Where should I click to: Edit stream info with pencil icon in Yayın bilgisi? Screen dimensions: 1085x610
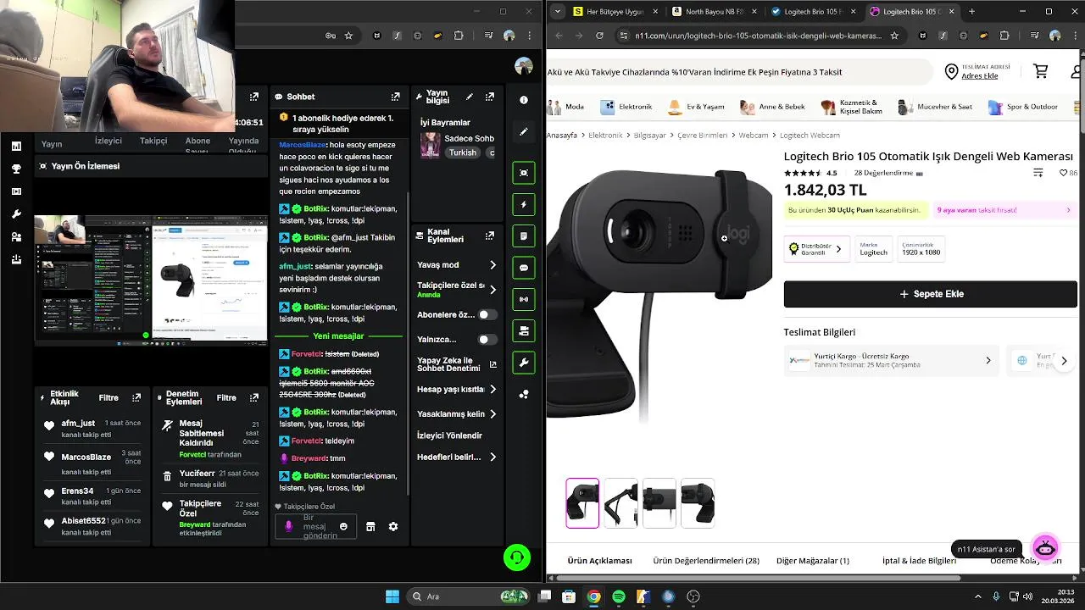470,97
